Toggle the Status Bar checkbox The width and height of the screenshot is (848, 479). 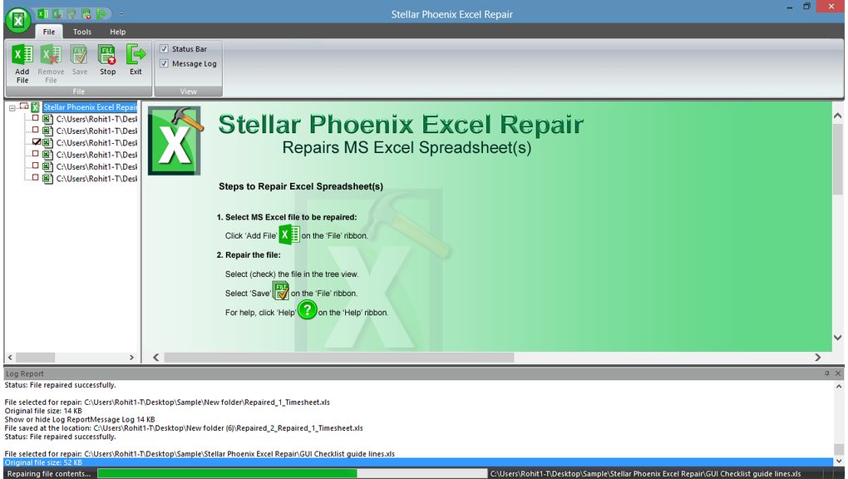tap(164, 49)
